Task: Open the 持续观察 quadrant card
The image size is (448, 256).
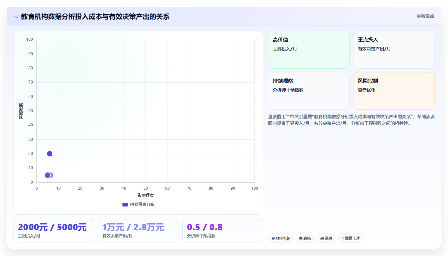Action: click(x=309, y=91)
